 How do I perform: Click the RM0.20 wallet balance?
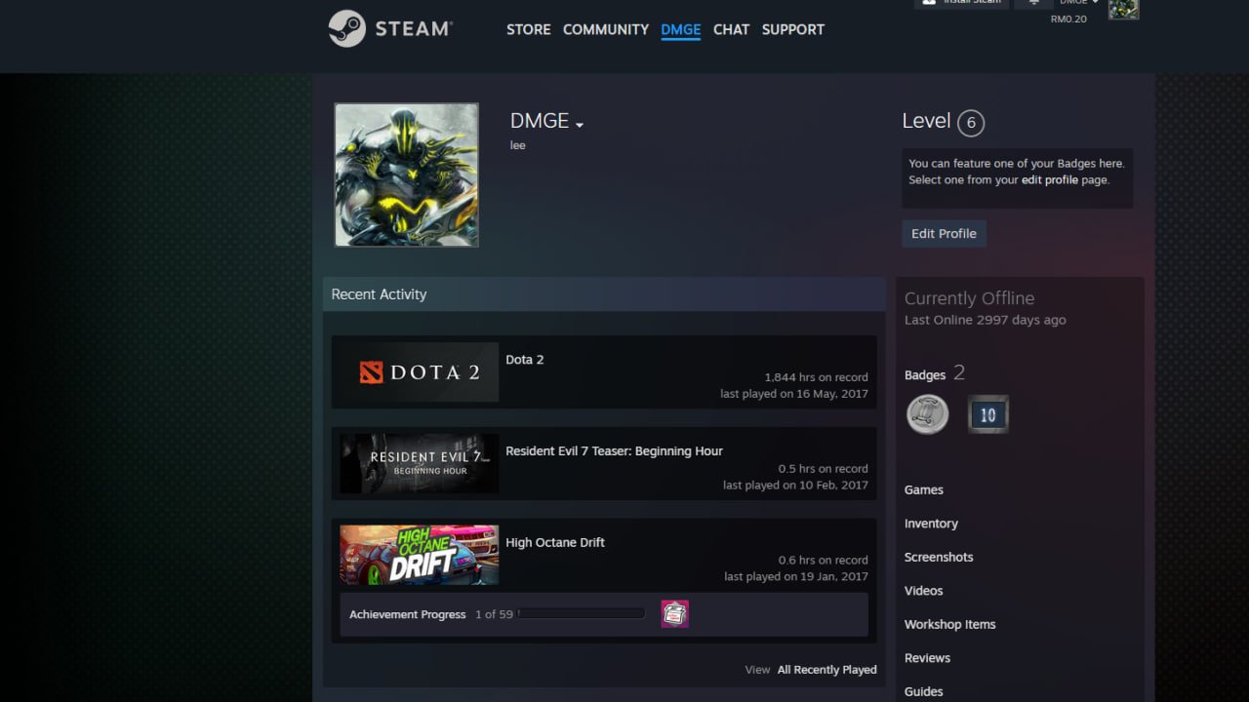tap(1068, 19)
